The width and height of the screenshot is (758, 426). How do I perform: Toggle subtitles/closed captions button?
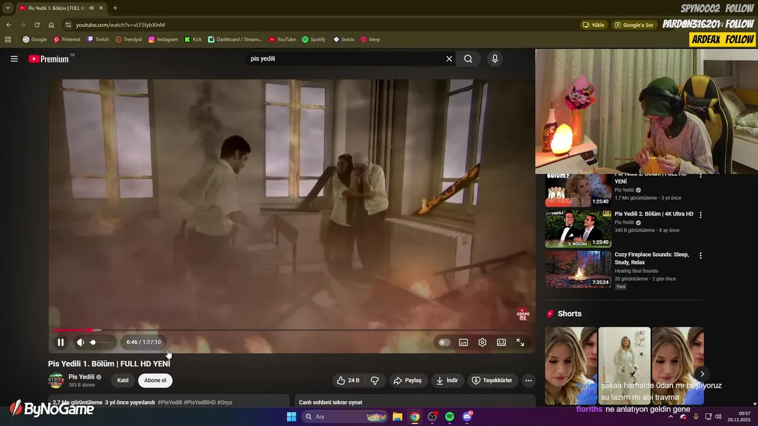click(463, 342)
